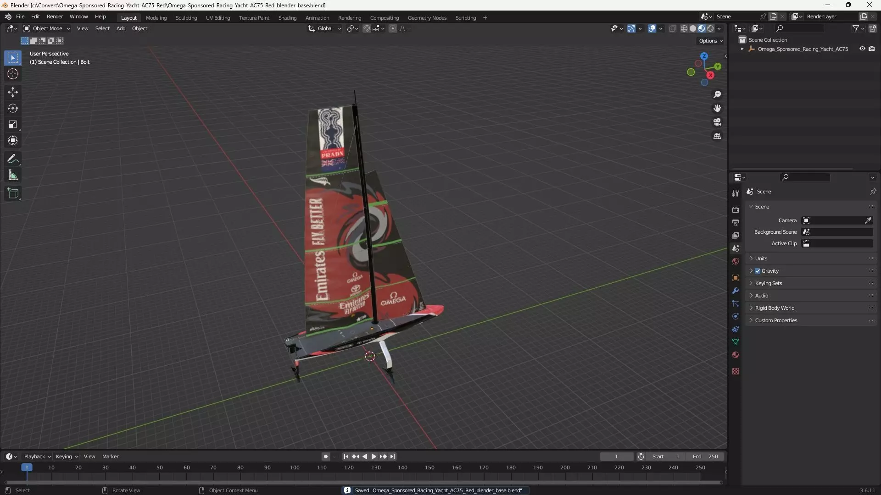Switch to rendered viewport shading

point(710,28)
